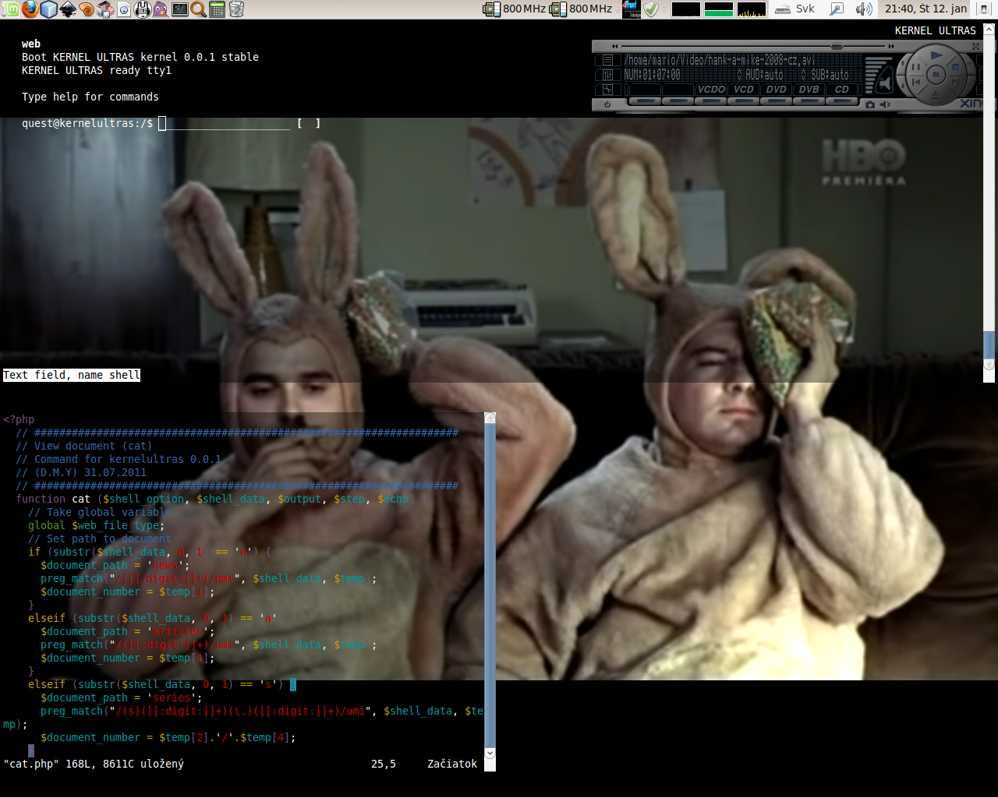Launch the terminal from the panel

[x=180, y=9]
